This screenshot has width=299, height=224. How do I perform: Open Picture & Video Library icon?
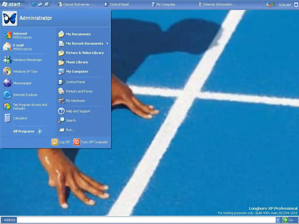[x=61, y=53]
